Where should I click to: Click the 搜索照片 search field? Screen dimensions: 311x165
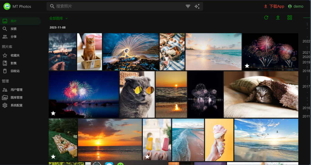(x=125, y=6)
